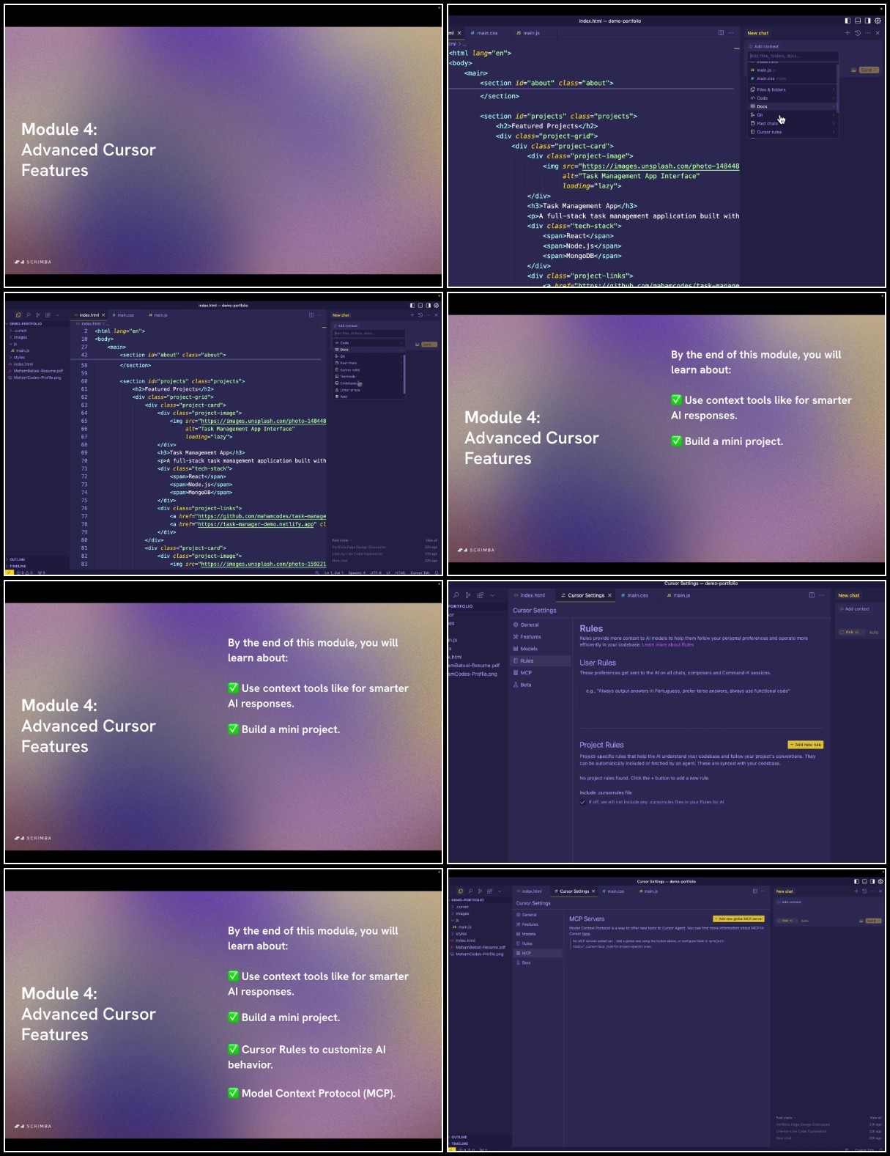Image resolution: width=890 pixels, height=1156 pixels.
Task: Switch to main.js tab in line-numbered editor
Action: (158, 315)
